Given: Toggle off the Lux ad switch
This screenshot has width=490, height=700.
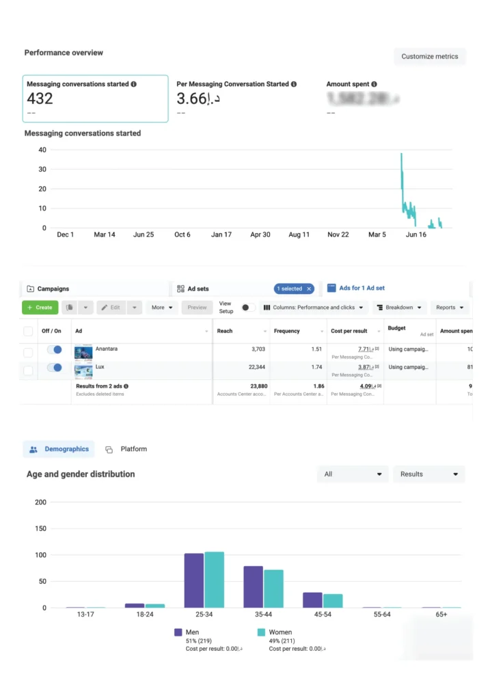Looking at the screenshot, I should click(x=54, y=369).
